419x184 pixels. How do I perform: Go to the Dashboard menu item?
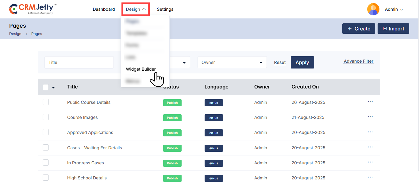pyautogui.click(x=104, y=9)
